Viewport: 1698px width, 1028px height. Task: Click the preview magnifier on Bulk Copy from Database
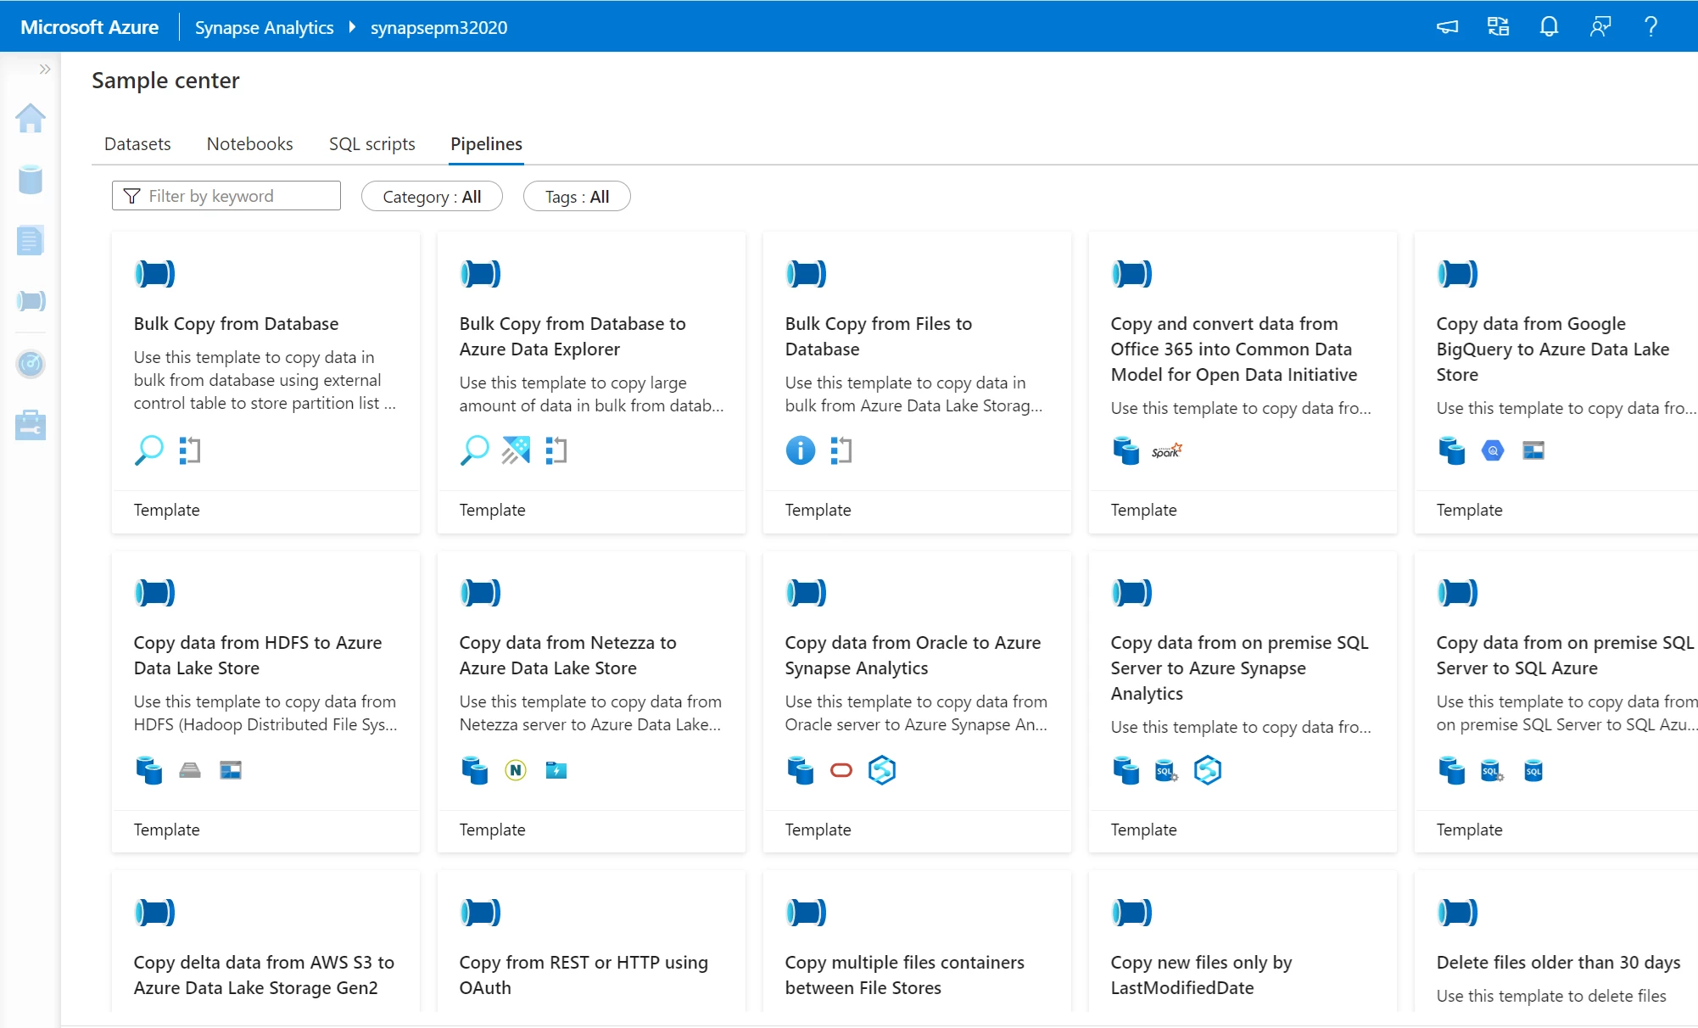[x=149, y=450]
